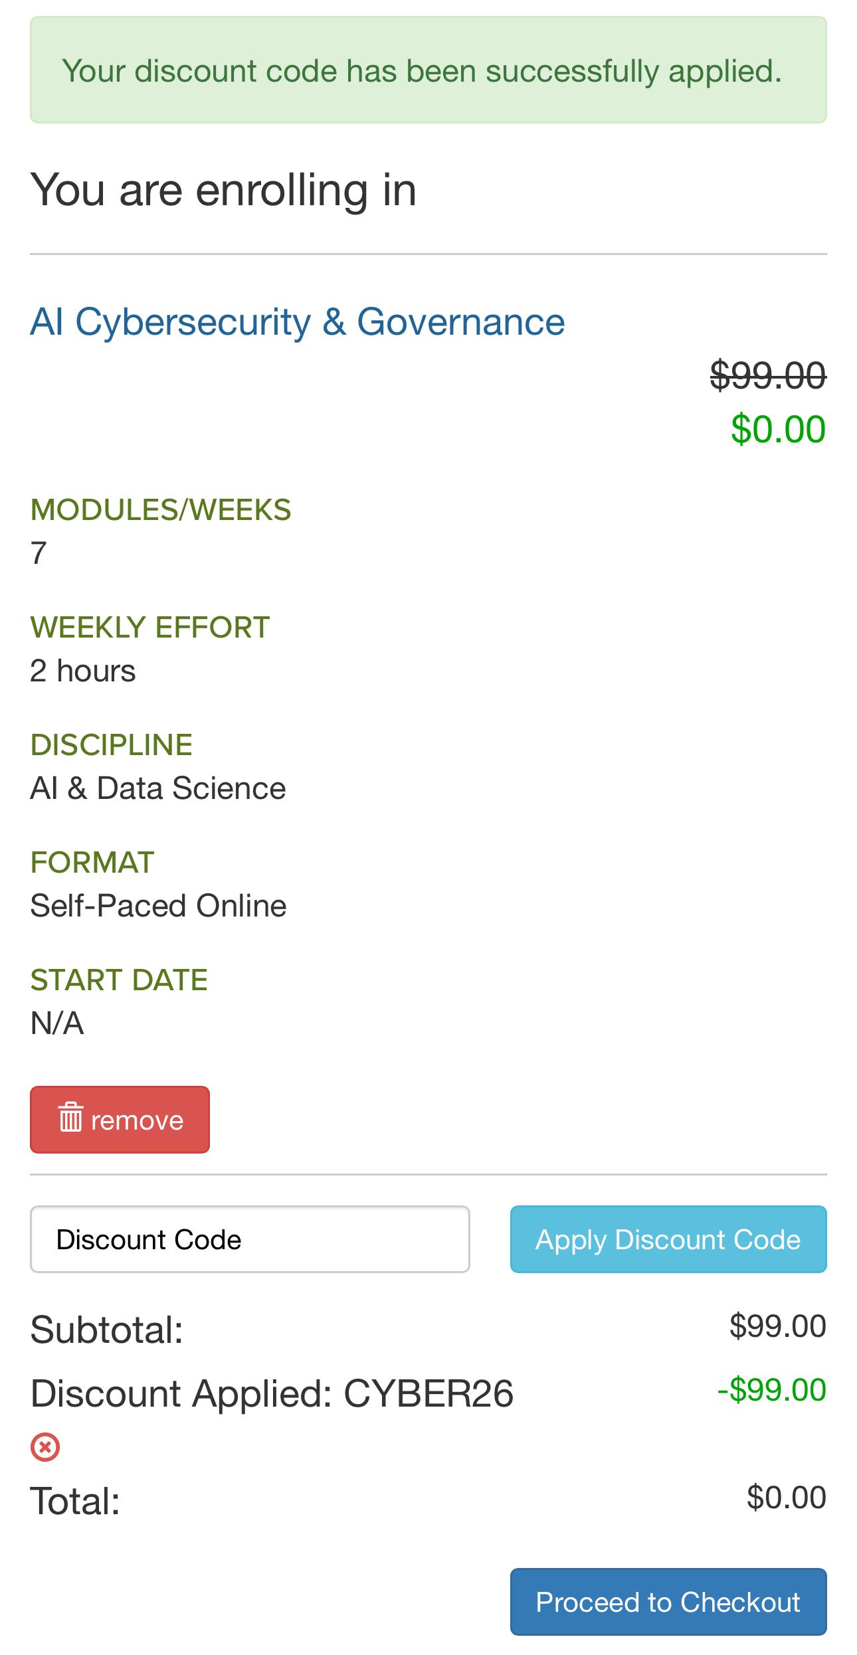Screen dimensions: 857x1655
Task: Click the Subtotal $99.00 amount
Action: pos(778,1326)
